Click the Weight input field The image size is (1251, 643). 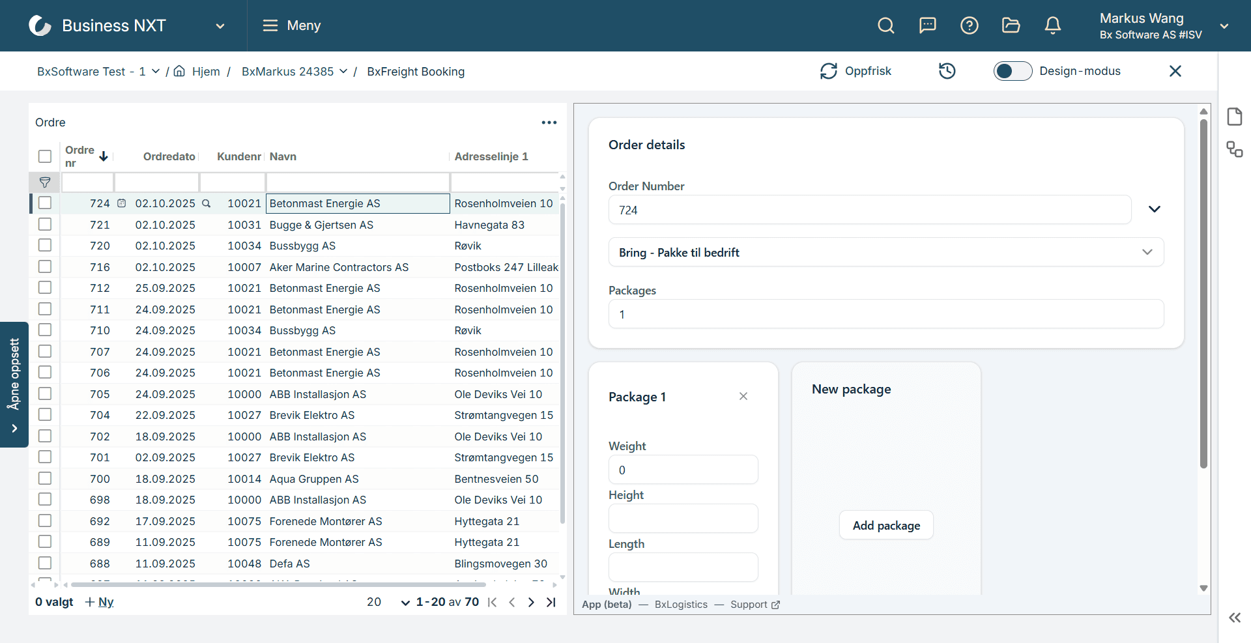pos(683,470)
